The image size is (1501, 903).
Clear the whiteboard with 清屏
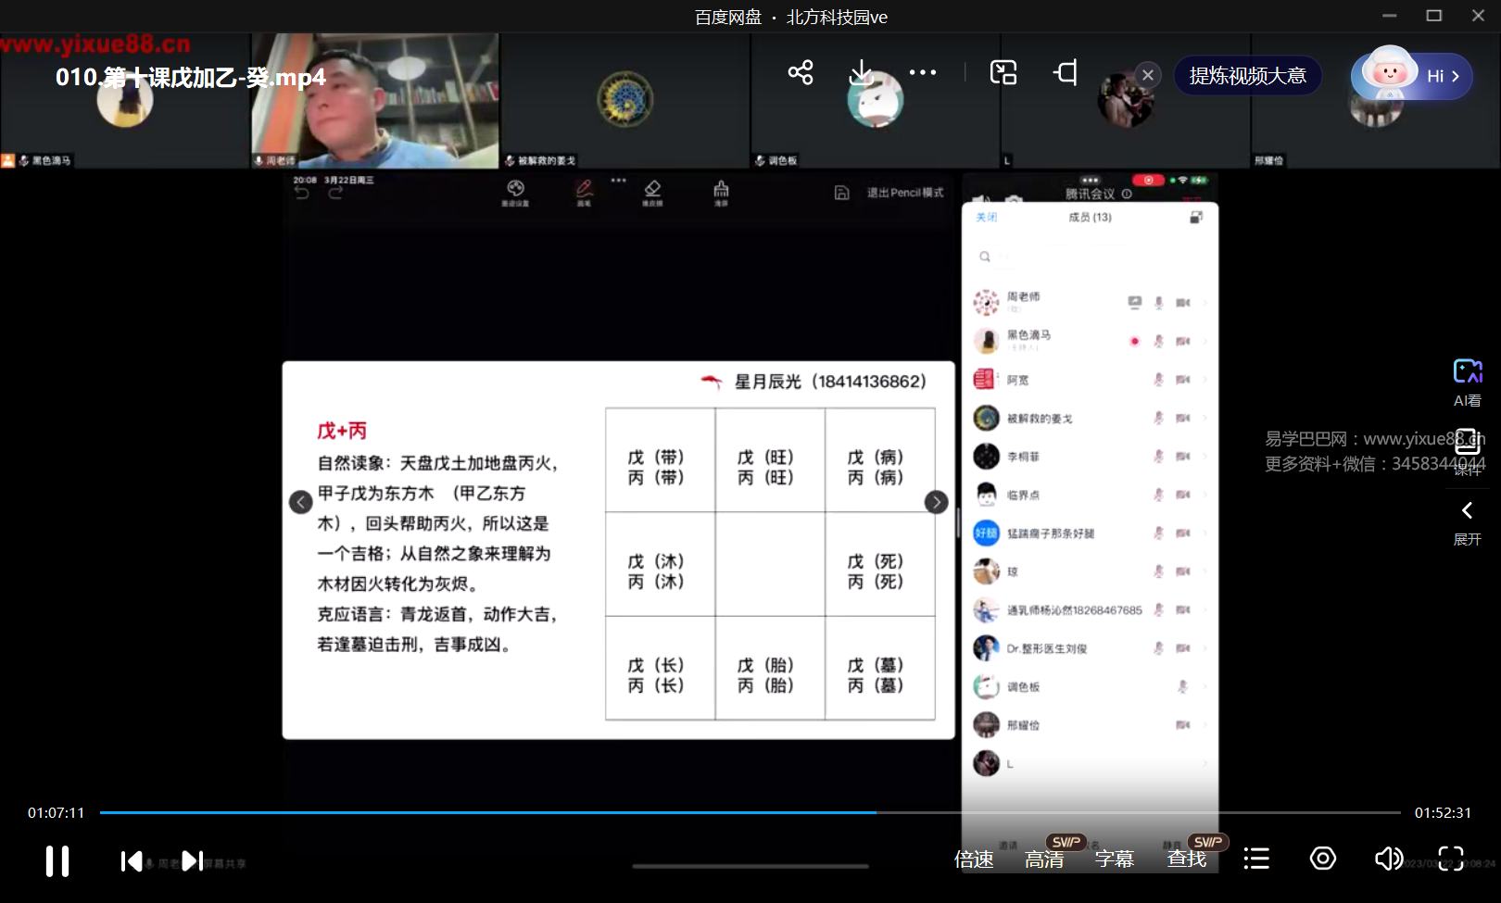point(721,193)
